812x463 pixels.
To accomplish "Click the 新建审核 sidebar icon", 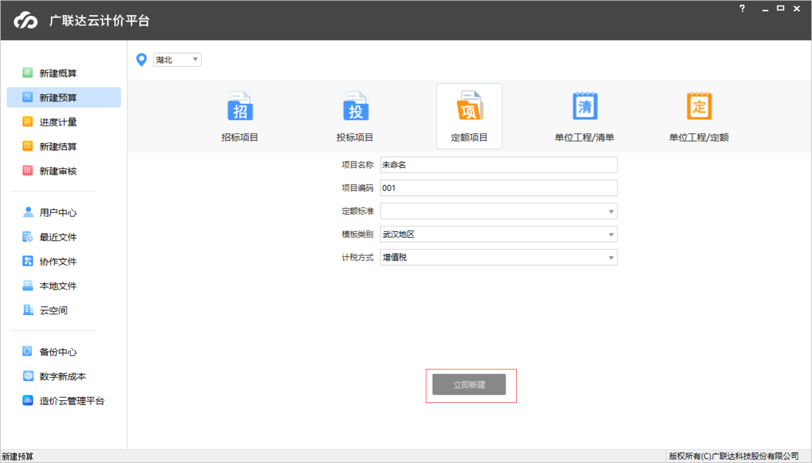I will pos(28,170).
